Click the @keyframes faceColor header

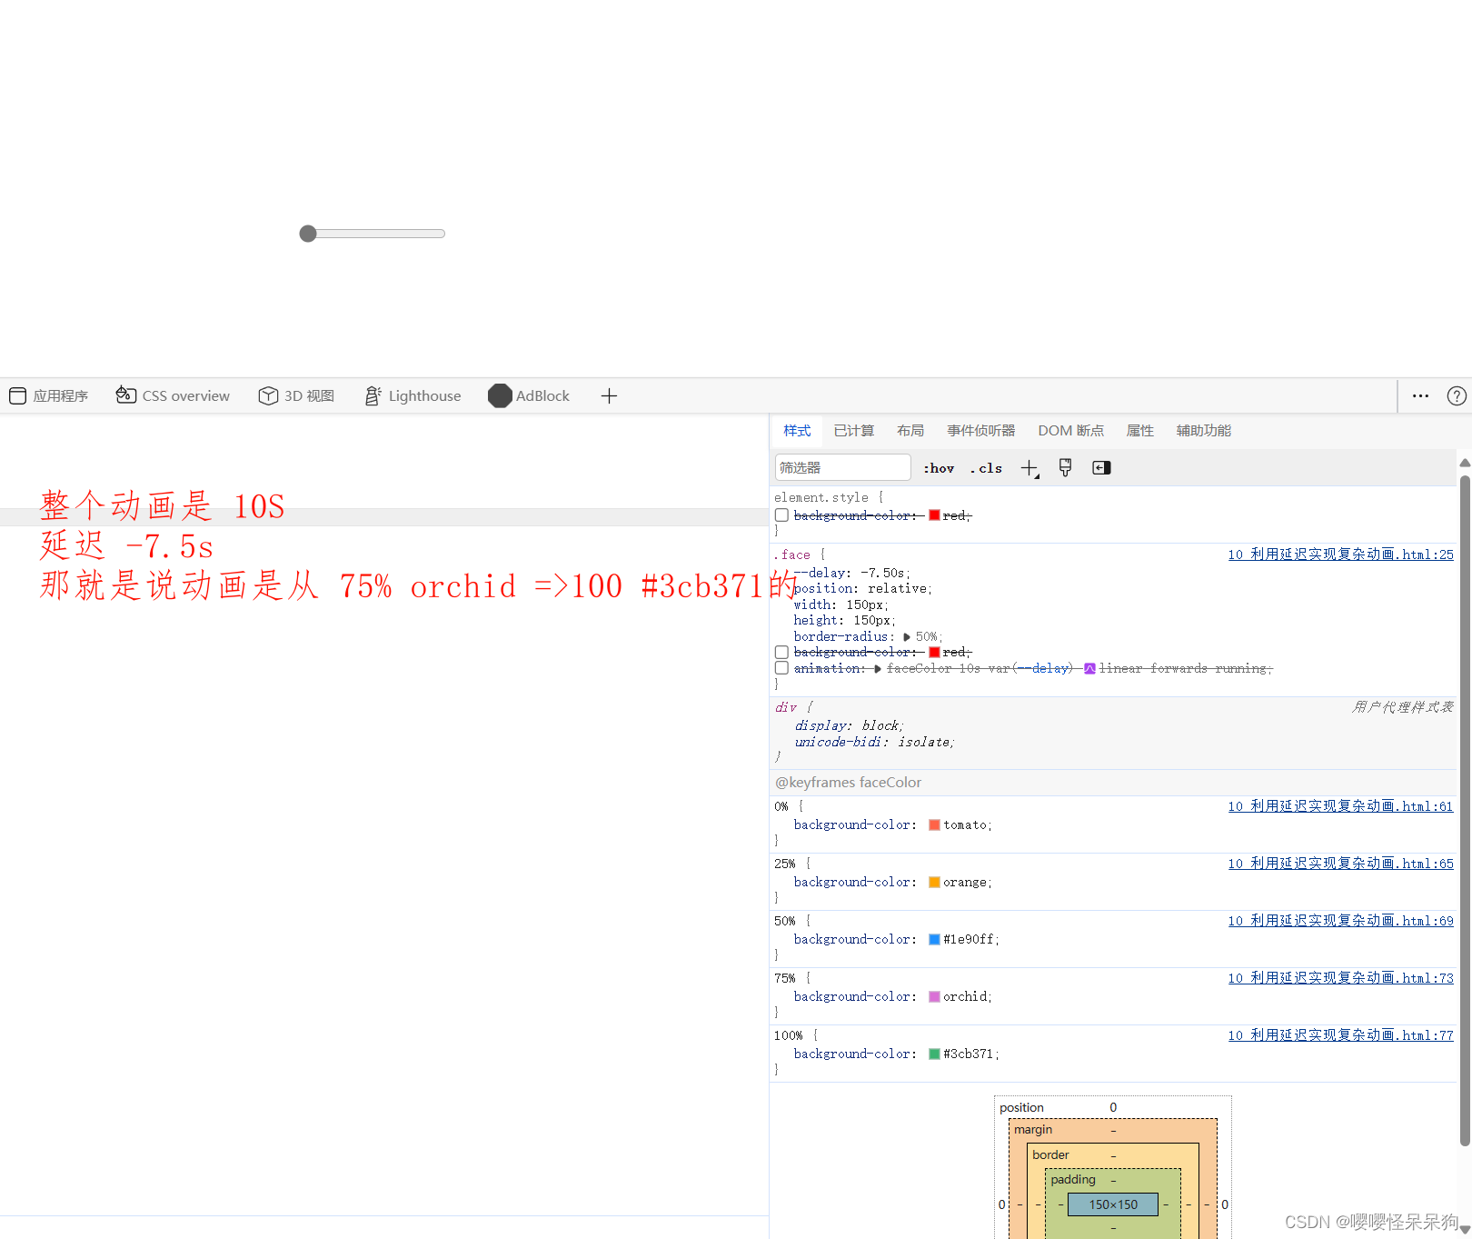click(x=849, y=783)
